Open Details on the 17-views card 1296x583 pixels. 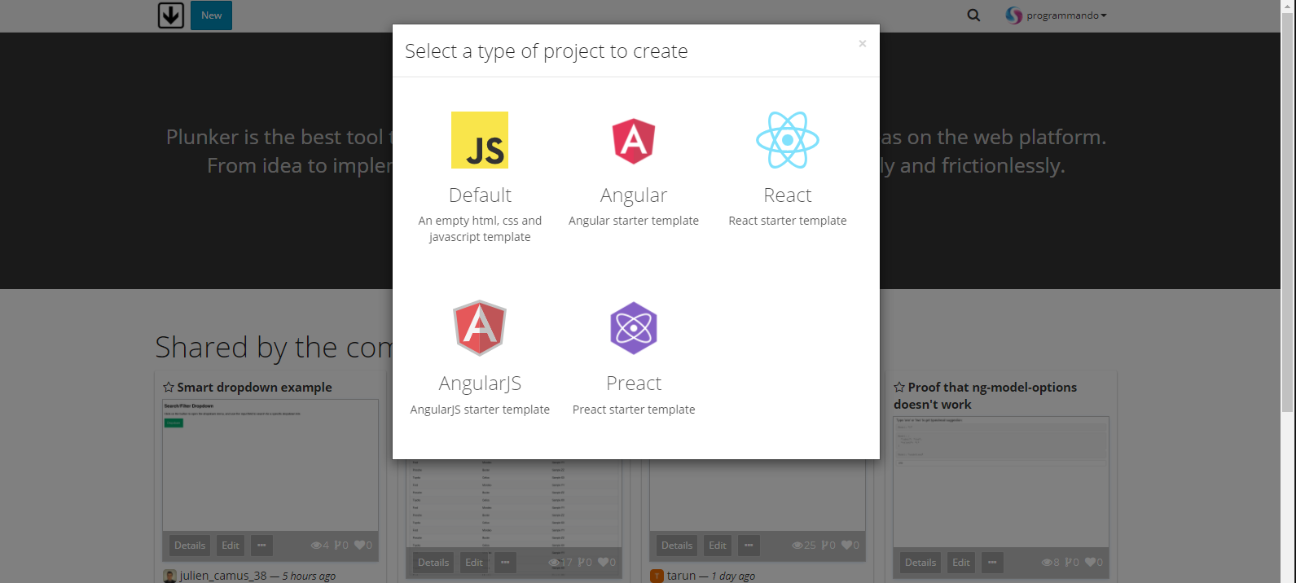click(x=433, y=563)
